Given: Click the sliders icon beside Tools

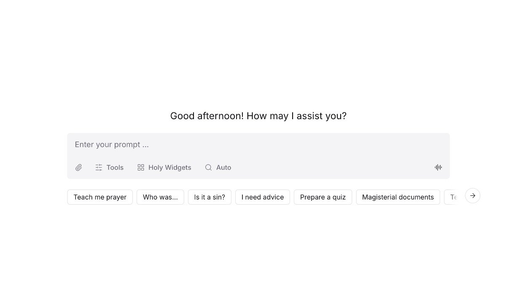Looking at the screenshot, I should [99, 168].
